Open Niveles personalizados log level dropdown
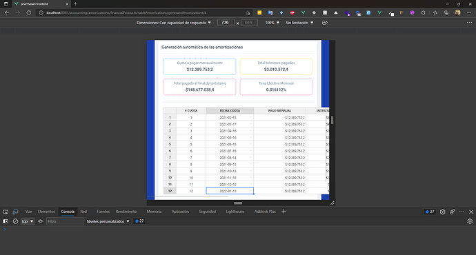The height and width of the screenshot is (255, 476). click(108, 221)
